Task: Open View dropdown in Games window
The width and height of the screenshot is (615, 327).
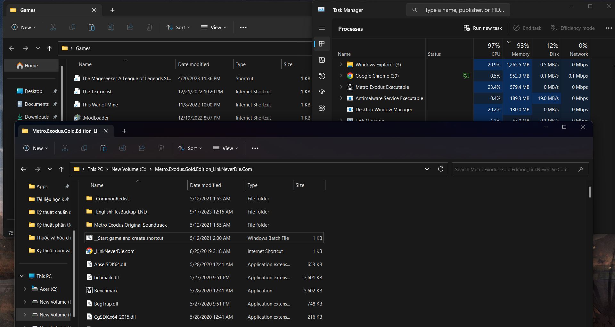Action: pos(214,28)
